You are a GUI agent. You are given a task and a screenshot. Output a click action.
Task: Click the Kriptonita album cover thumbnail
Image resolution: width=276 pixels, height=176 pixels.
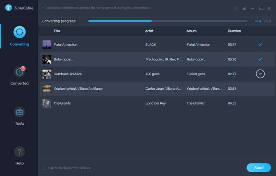pos(47,89)
